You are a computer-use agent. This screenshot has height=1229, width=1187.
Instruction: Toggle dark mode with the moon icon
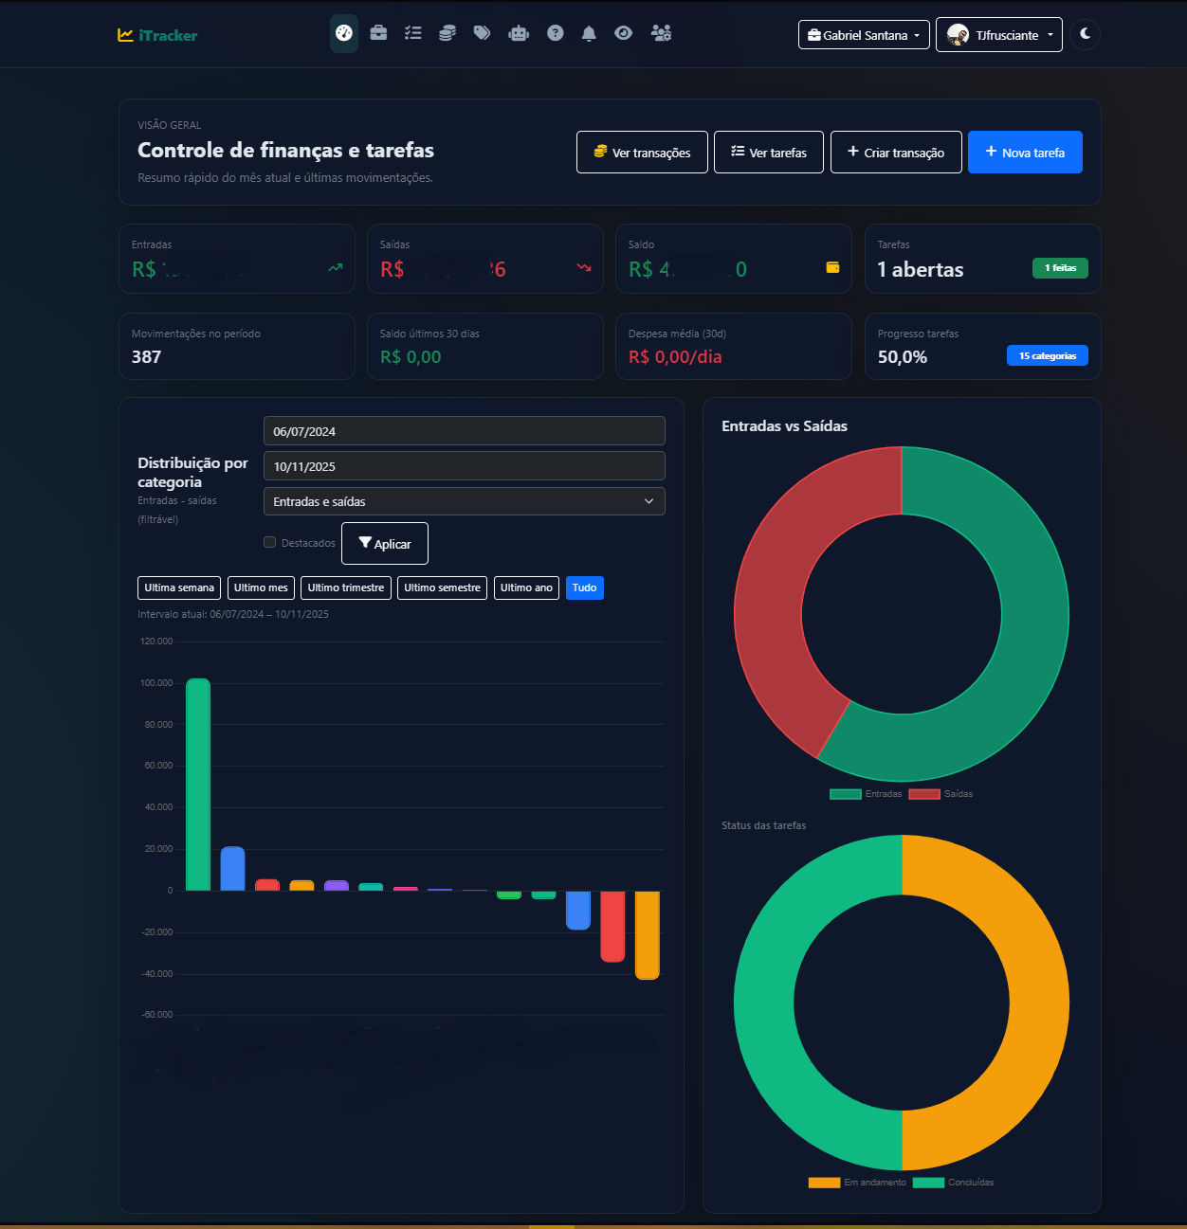(x=1085, y=34)
